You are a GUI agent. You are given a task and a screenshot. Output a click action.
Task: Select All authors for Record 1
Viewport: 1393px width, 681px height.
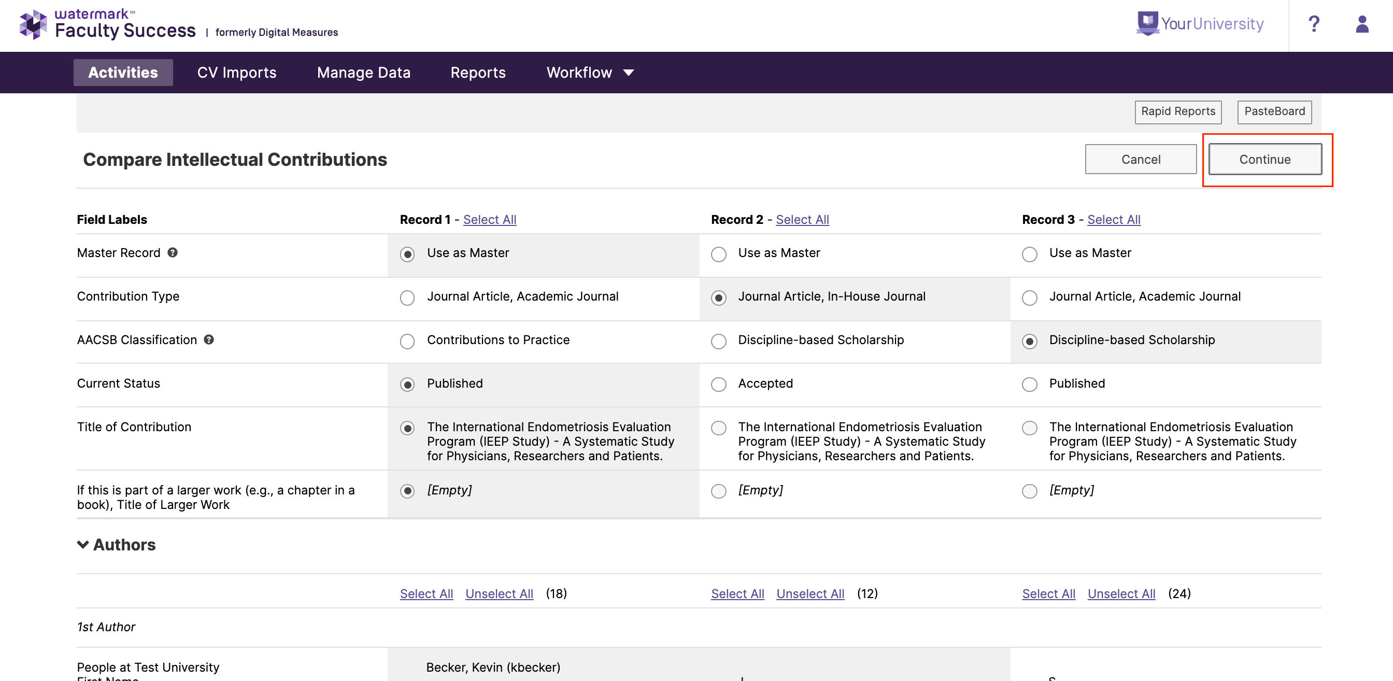tap(426, 594)
